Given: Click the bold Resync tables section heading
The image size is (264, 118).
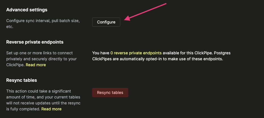Looking at the screenshot, I should 22,80.
